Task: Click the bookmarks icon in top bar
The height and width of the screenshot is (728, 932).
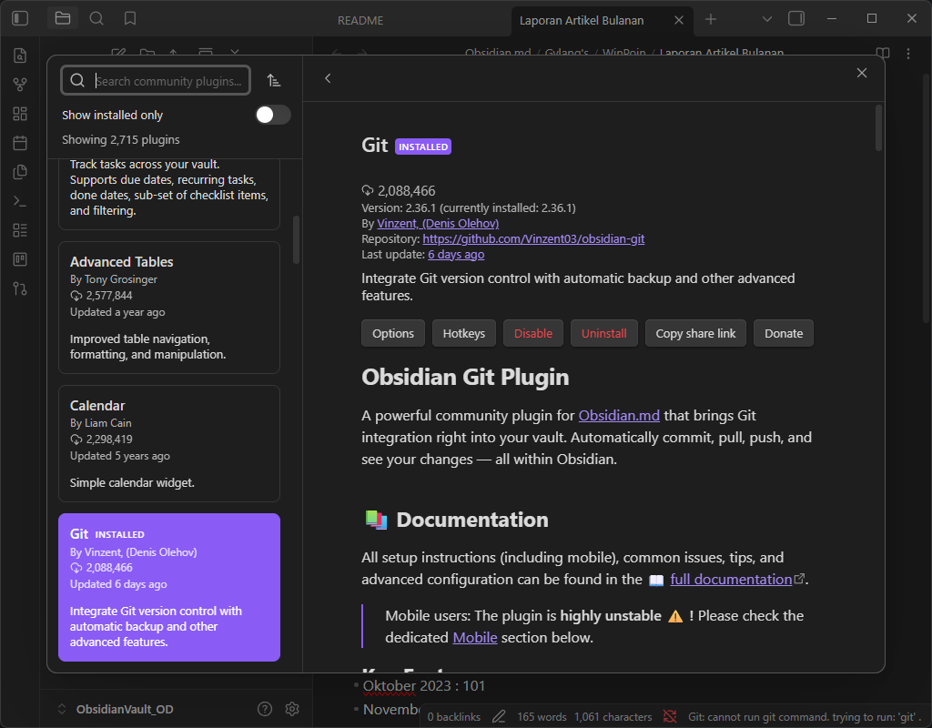Action: 130,18
